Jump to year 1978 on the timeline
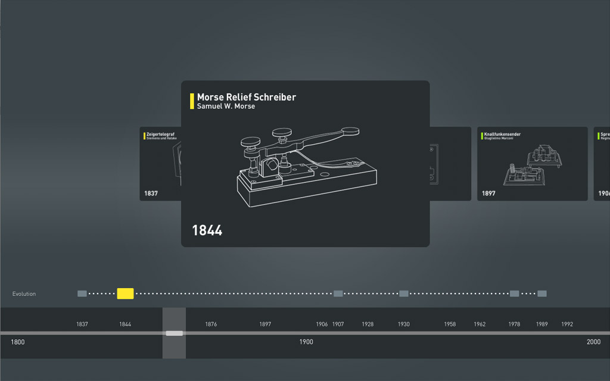Screen dimensions: 610x381 (514, 324)
